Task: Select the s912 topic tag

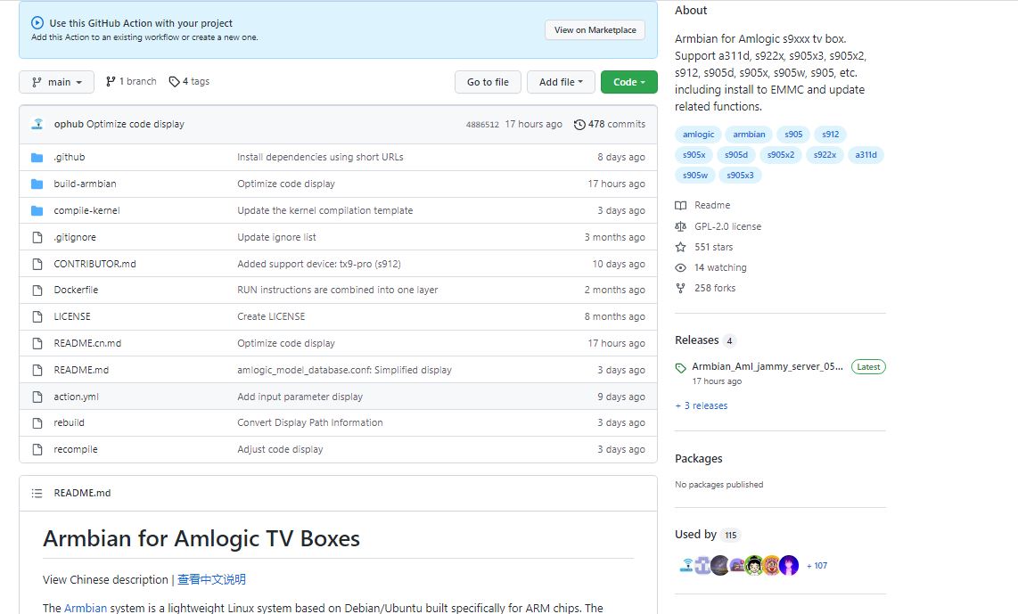Action: pyautogui.click(x=831, y=135)
